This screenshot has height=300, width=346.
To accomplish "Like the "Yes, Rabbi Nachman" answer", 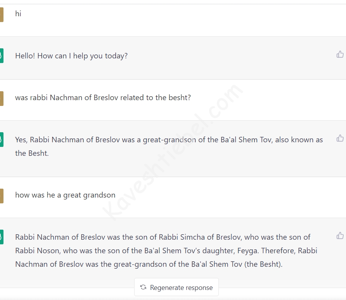I will (x=340, y=138).
